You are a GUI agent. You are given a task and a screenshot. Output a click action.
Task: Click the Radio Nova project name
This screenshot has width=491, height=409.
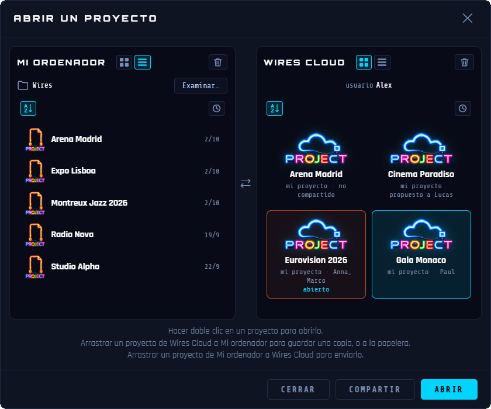tap(72, 234)
